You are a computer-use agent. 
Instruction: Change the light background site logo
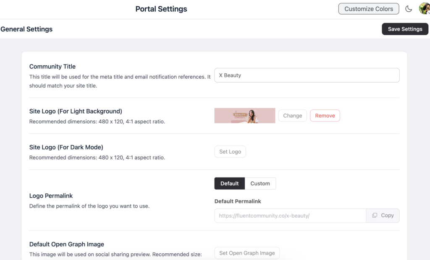(292, 116)
